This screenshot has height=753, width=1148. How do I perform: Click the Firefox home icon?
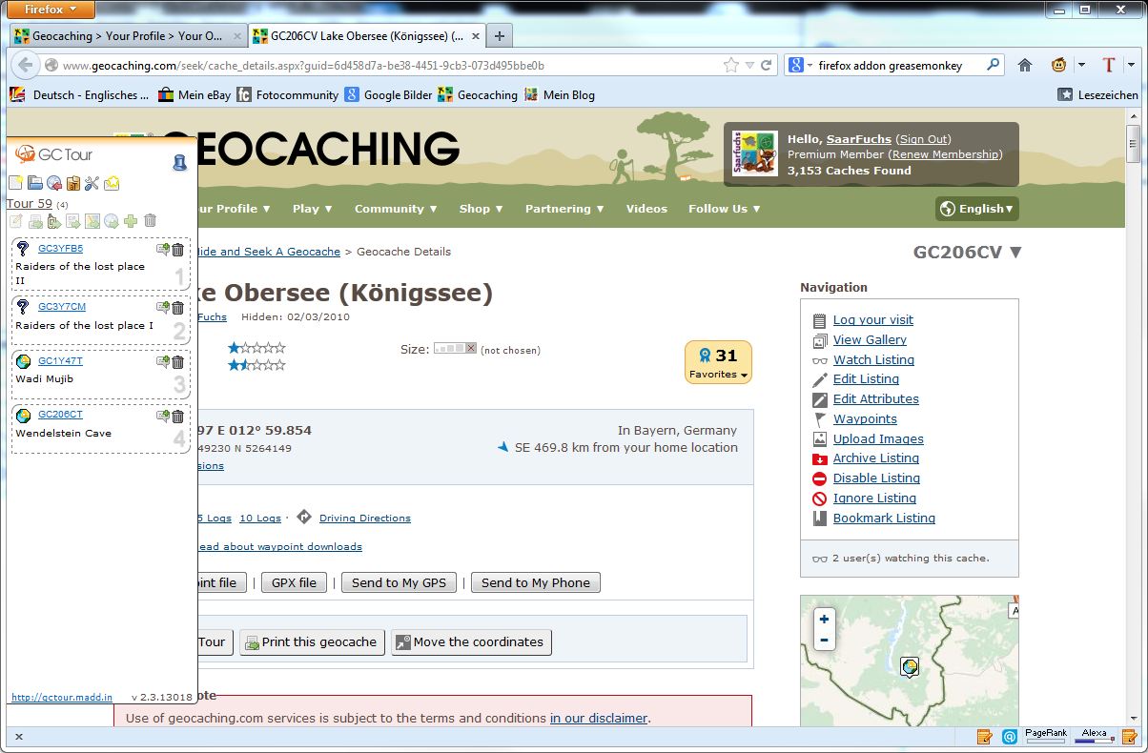tap(1025, 65)
